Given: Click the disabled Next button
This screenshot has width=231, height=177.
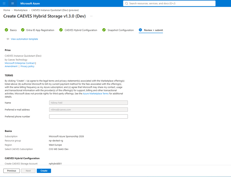Looking at the screenshot, I should (28, 171).
